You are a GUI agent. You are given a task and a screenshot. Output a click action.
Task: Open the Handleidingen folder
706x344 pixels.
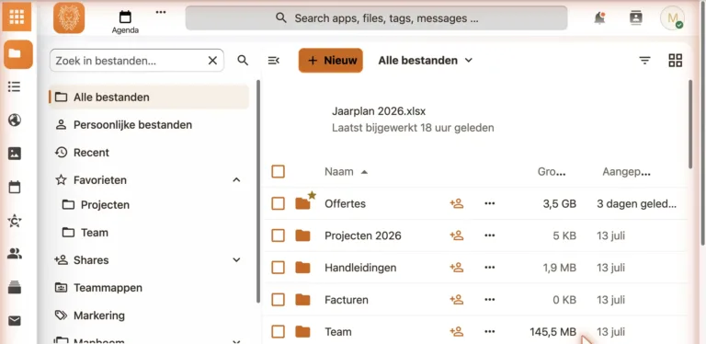[x=360, y=268]
